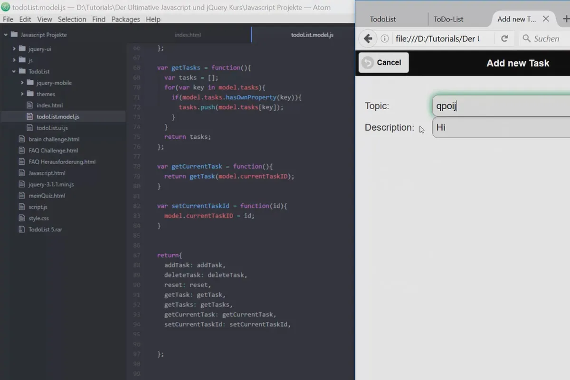Open the Selection menu

[x=72, y=19]
